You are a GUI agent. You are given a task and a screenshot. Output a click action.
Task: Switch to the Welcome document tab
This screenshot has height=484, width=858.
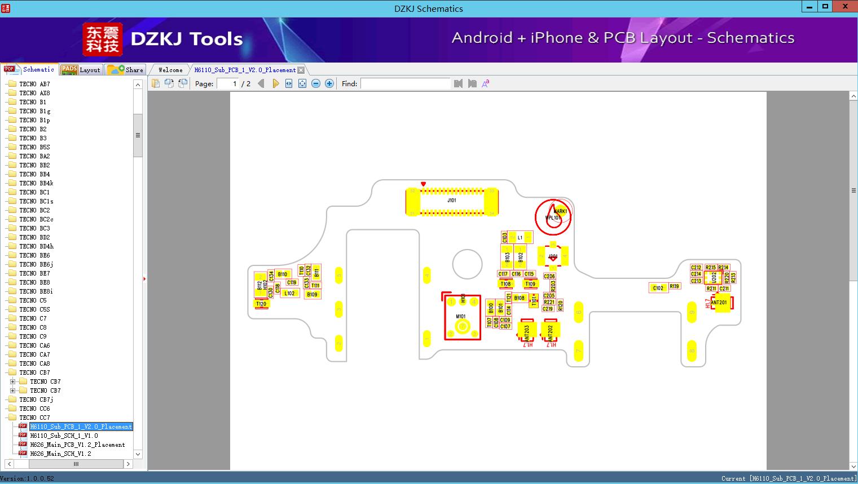click(x=170, y=70)
